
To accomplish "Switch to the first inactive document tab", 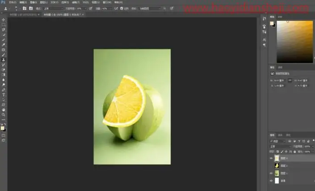I will (23, 15).
